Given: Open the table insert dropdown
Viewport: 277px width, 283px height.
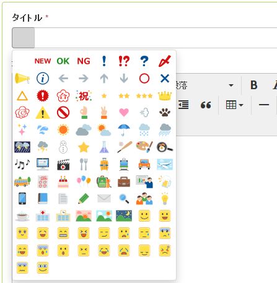Looking at the screenshot, I should [x=234, y=105].
